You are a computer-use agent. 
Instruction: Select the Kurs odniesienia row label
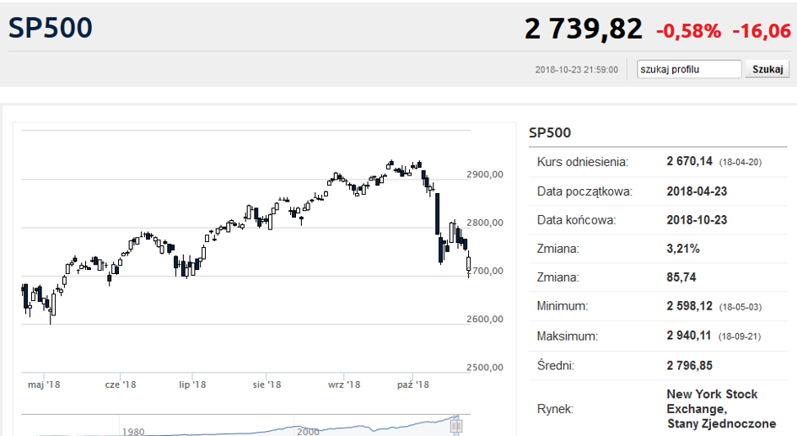click(583, 162)
